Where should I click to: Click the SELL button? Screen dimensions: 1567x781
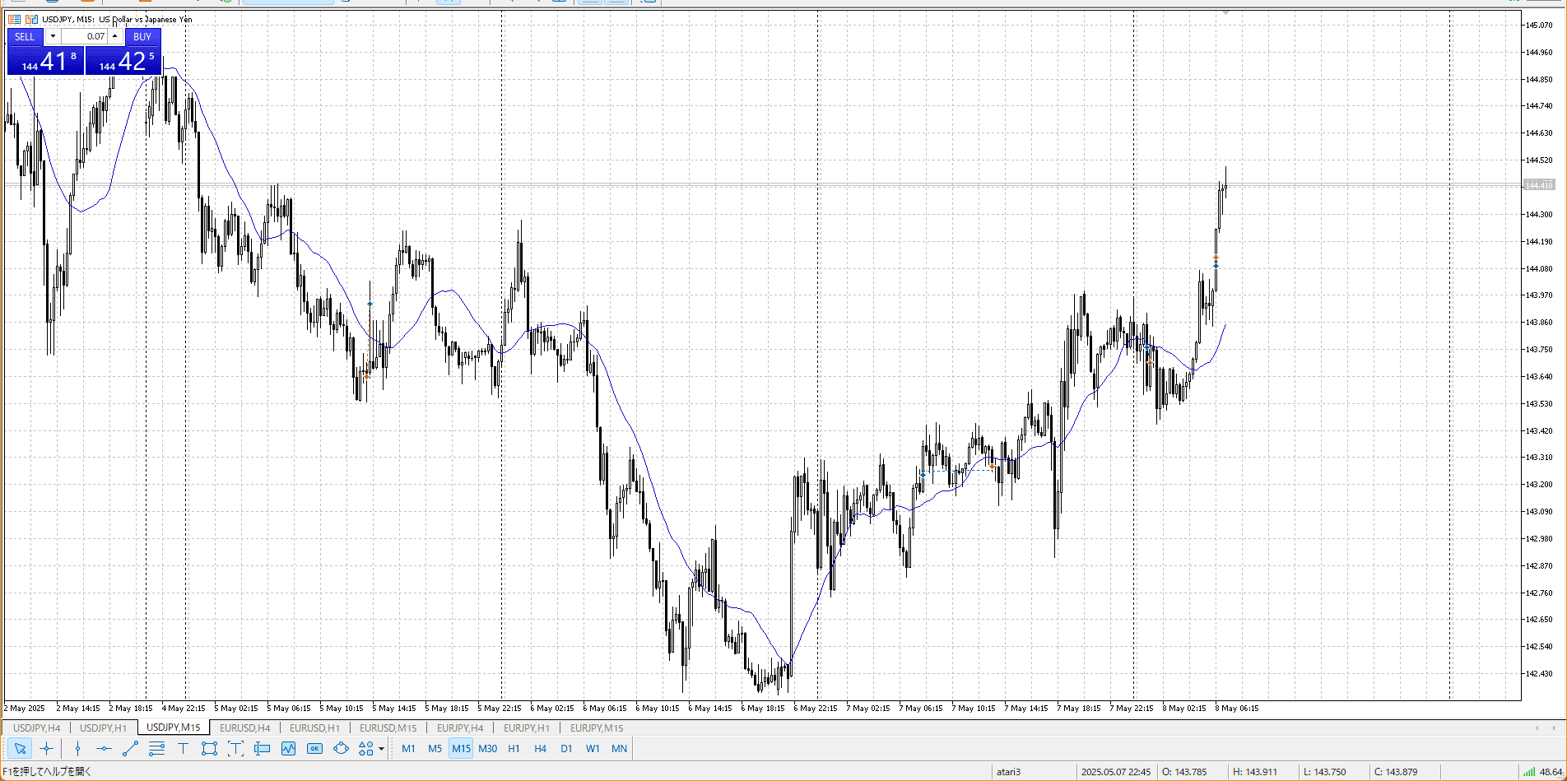click(25, 36)
